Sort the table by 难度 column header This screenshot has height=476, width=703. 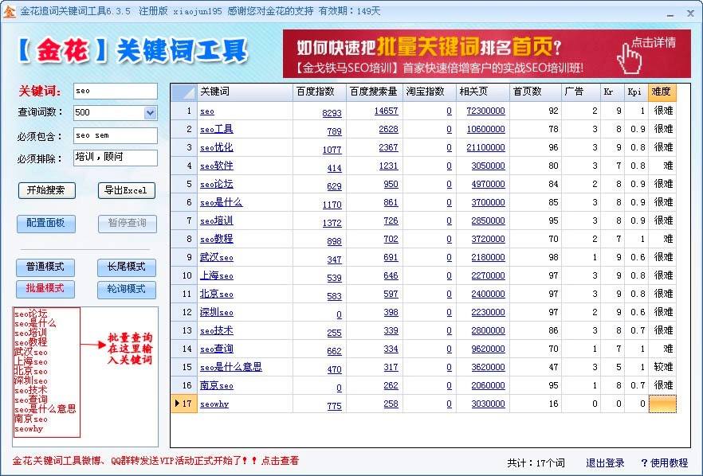pyautogui.click(x=662, y=92)
